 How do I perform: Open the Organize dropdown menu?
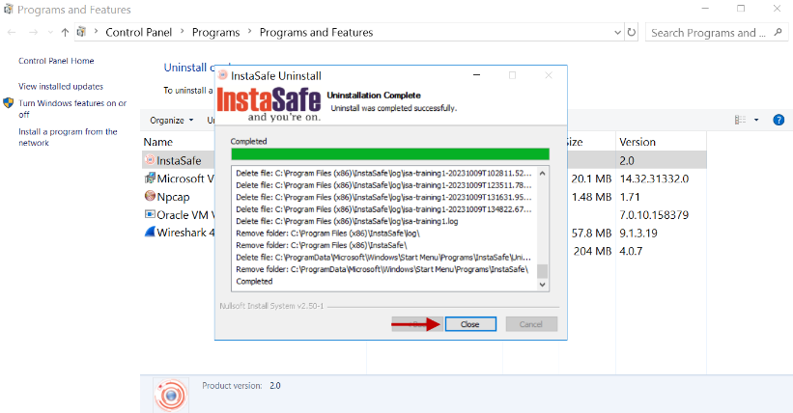[172, 121]
